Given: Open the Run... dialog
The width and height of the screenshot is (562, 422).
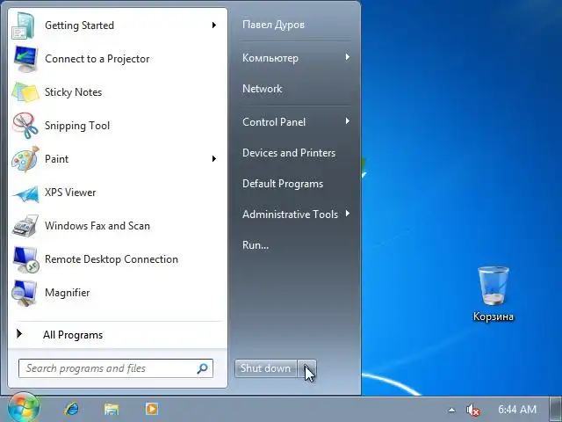Looking at the screenshot, I should [x=256, y=245].
